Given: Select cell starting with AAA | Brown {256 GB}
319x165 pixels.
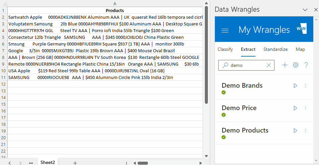Looking at the screenshot, I should (x=105, y=57).
